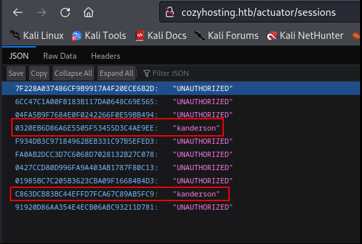Open the Kali NetHunter bookmark
The width and height of the screenshot is (362, 244).
(305, 36)
